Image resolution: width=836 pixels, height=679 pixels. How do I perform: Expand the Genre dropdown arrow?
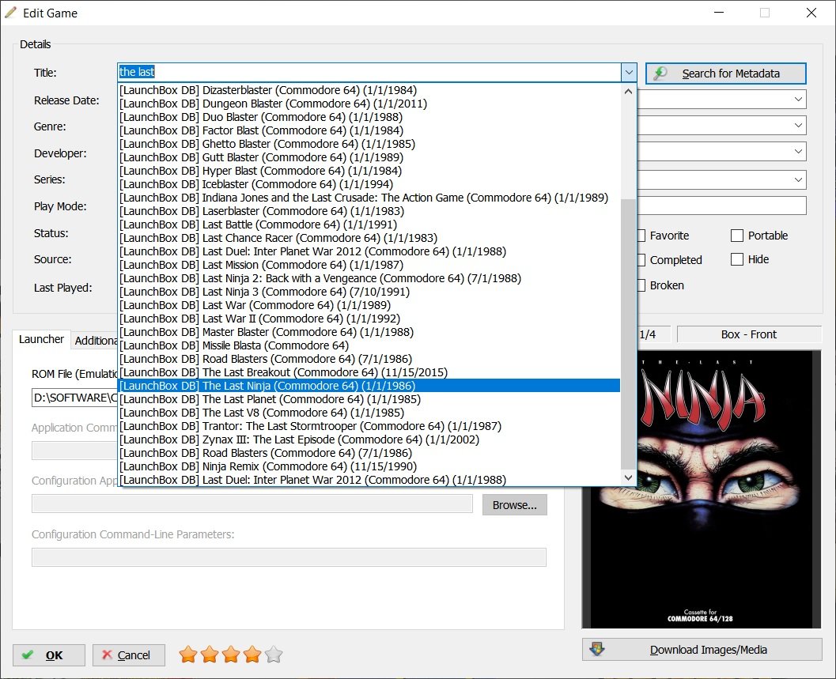(x=798, y=126)
